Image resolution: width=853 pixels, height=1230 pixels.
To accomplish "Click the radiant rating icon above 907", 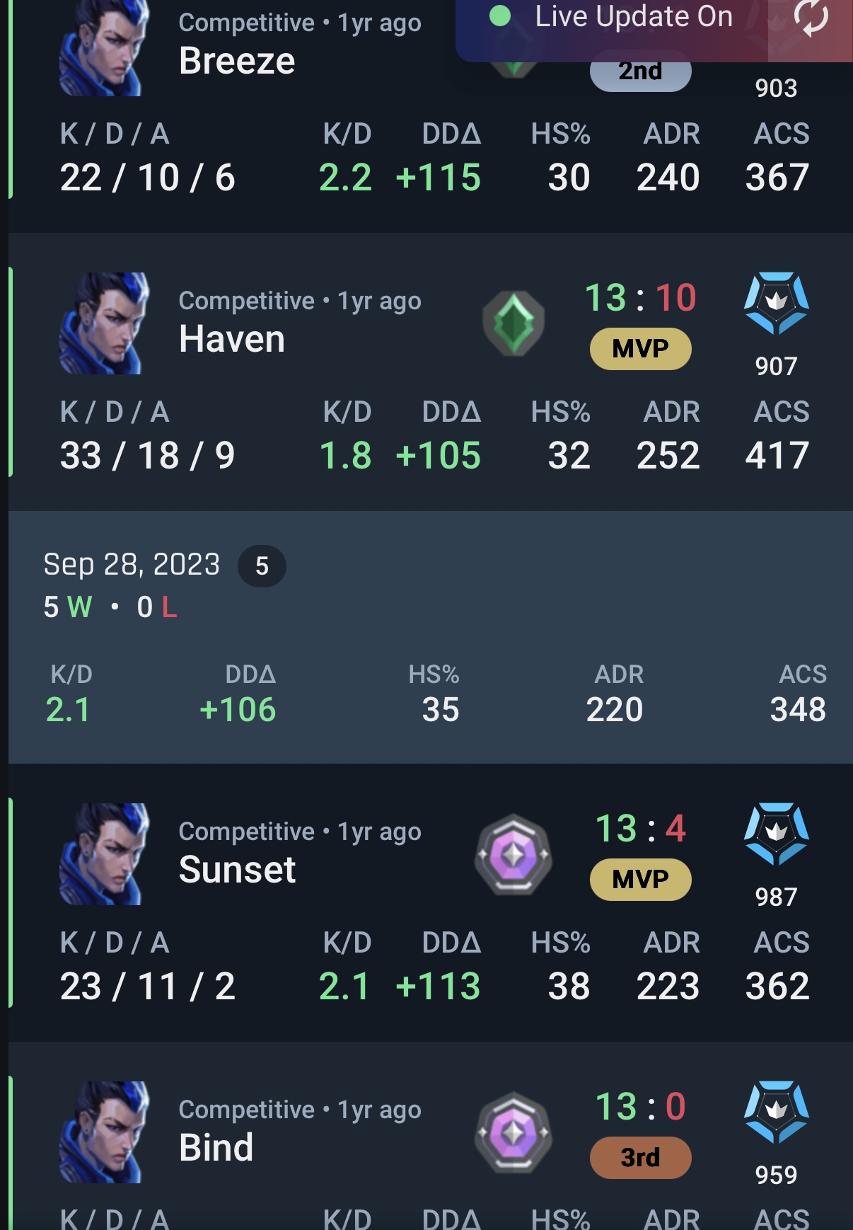I will point(776,303).
